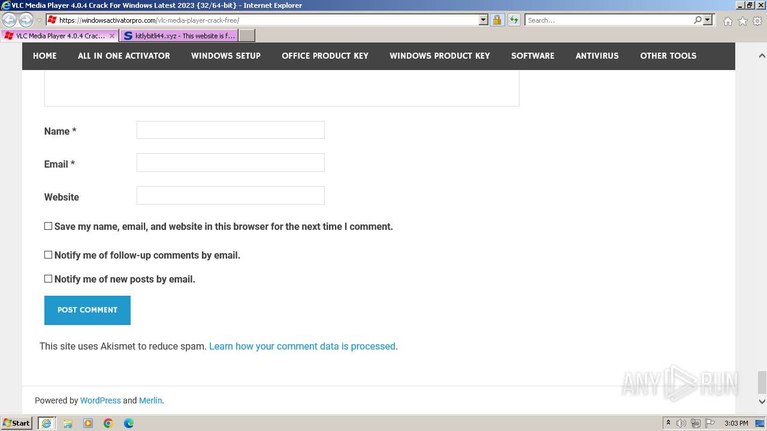Image resolution: width=767 pixels, height=431 pixels.
Task: Click the Internet Explorer title bar icon
Action: (x=6, y=5)
